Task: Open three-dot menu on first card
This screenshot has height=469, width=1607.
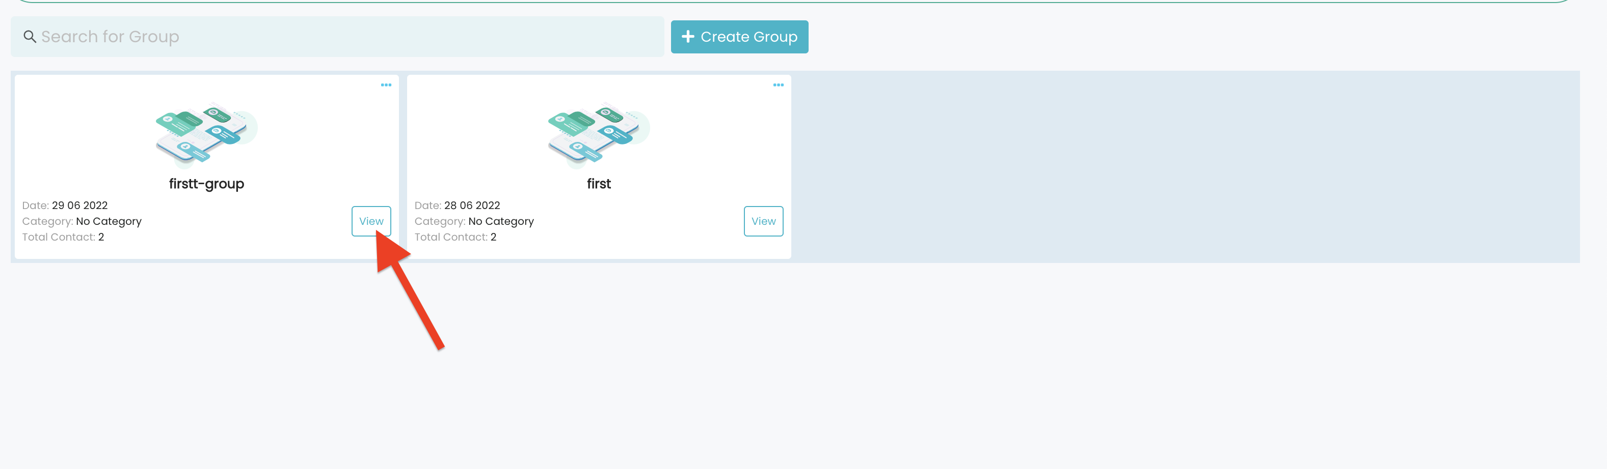Action: (778, 85)
